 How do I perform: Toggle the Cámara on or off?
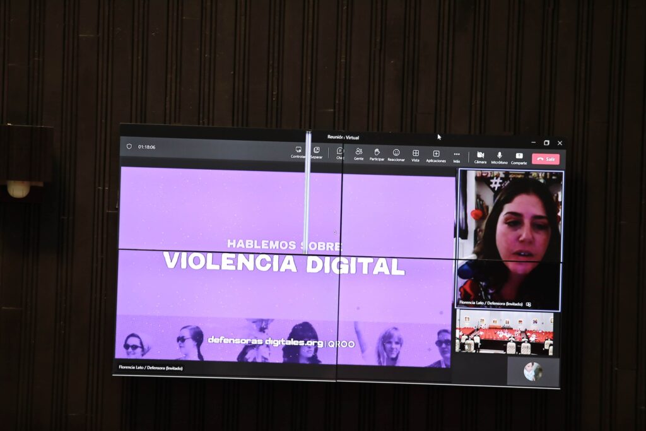480,157
